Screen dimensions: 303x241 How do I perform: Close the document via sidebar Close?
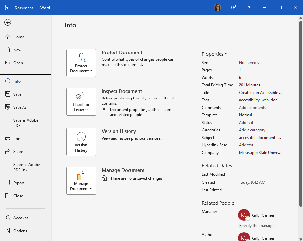26,196
